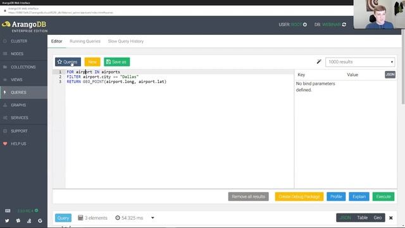Viewport: 405px width, 228px height.
Task: Click line 2 of the query editor
Action: 103,77
